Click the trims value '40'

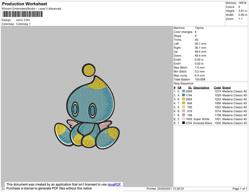point(196,40)
